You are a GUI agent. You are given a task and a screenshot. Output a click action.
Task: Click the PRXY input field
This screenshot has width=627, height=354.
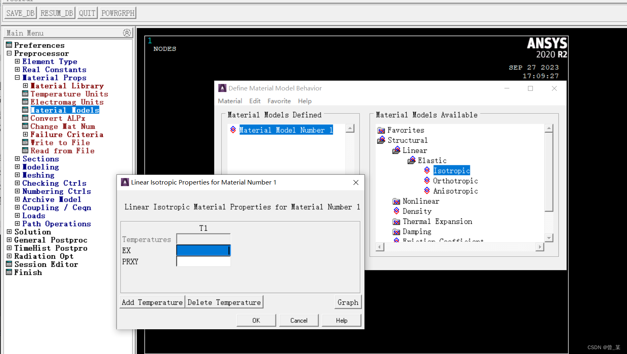click(x=203, y=262)
